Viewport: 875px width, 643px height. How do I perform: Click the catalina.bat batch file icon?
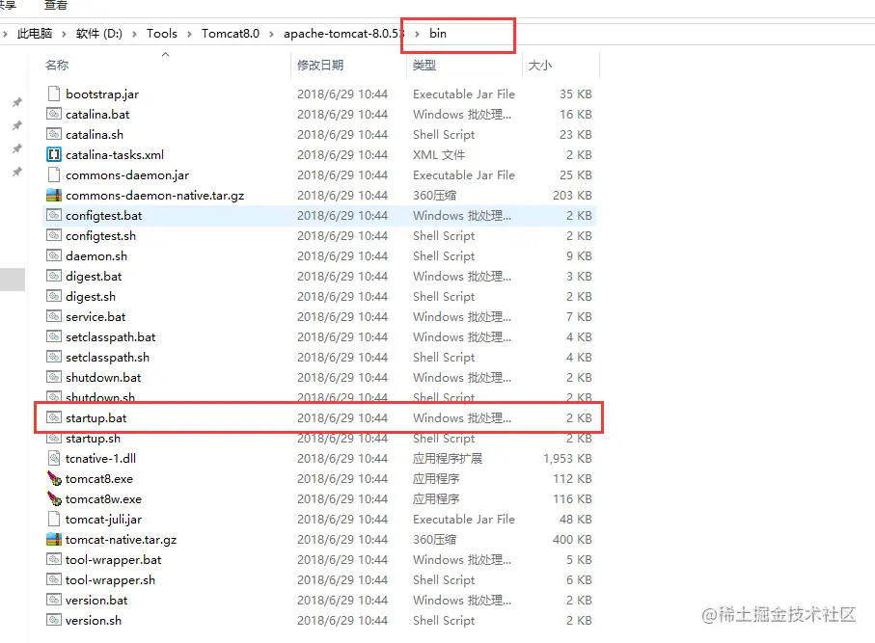pos(54,114)
